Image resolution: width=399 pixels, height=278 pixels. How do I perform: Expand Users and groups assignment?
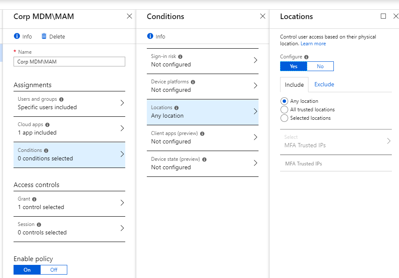coord(69,103)
